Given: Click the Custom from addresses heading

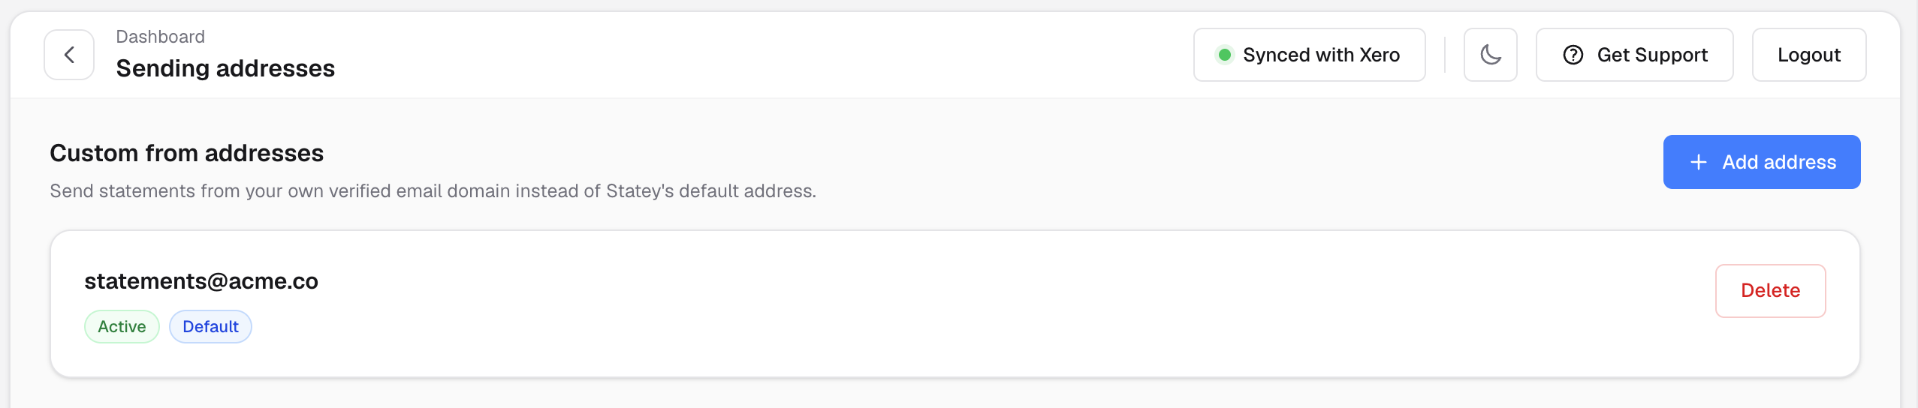Looking at the screenshot, I should pyautogui.click(x=187, y=153).
